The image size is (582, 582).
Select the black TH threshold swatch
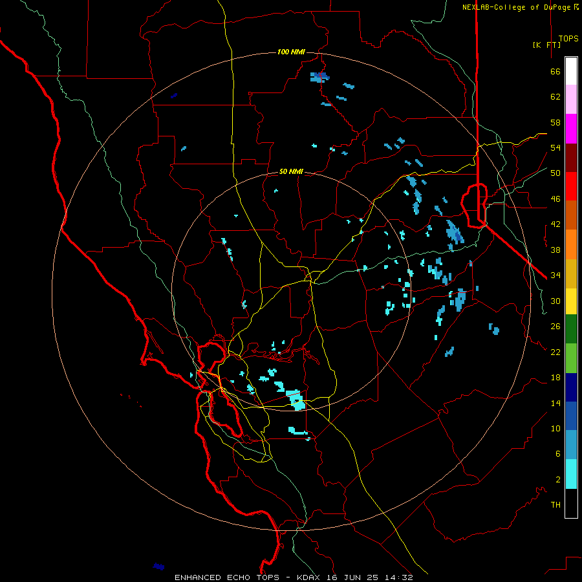(x=571, y=503)
